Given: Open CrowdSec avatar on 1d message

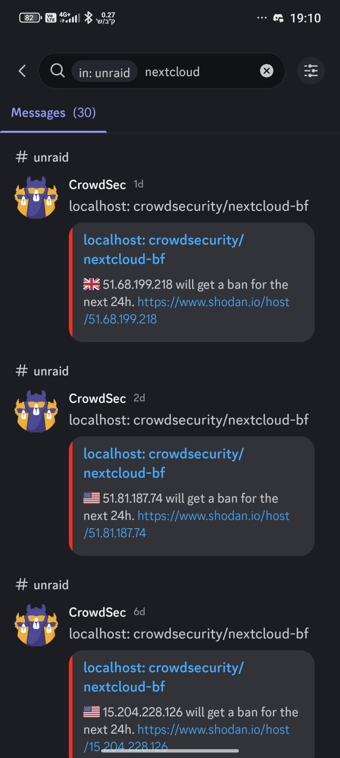Looking at the screenshot, I should click(x=36, y=197).
